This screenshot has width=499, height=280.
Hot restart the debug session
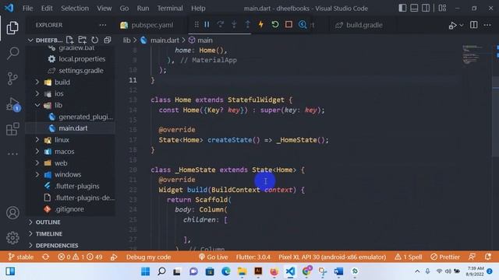[x=275, y=24]
